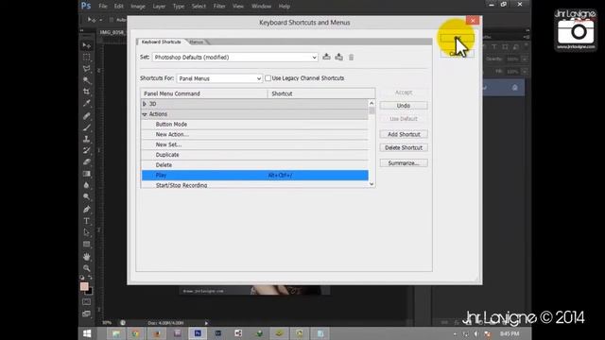Click the Change Screen Mode icon
The width and height of the screenshot is (605, 340).
(x=86, y=314)
